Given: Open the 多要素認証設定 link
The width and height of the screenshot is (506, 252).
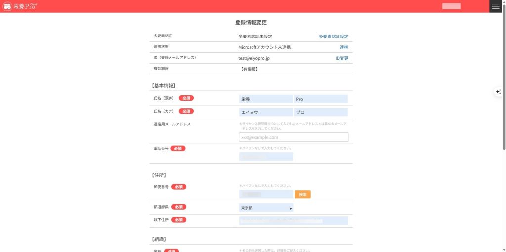Looking at the screenshot, I should tap(333, 36).
